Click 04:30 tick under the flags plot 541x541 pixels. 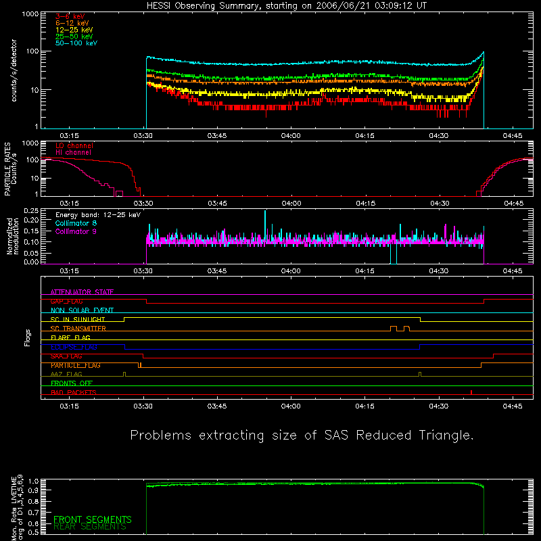438,406
